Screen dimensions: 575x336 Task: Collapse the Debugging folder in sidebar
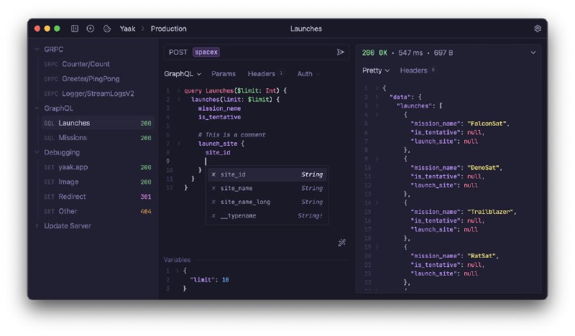pos(37,152)
